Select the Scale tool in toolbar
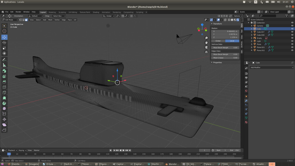 point(4,48)
